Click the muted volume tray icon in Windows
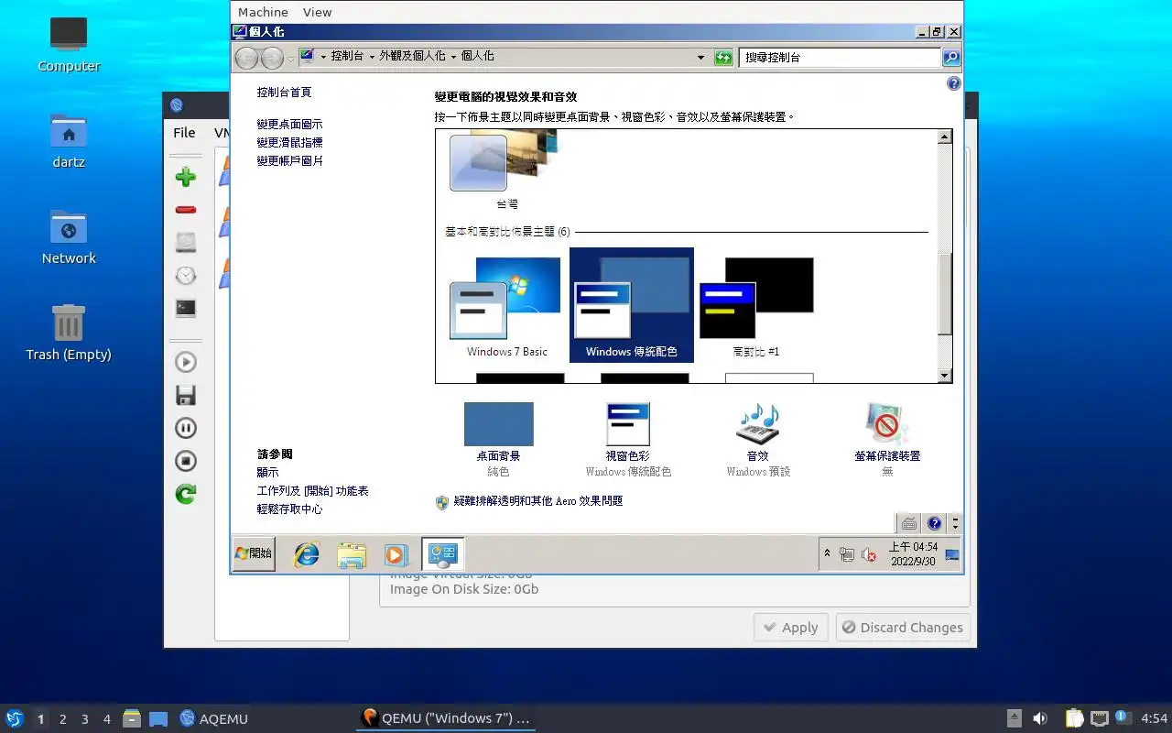Screen dimensions: 1172x733 coord(869,554)
